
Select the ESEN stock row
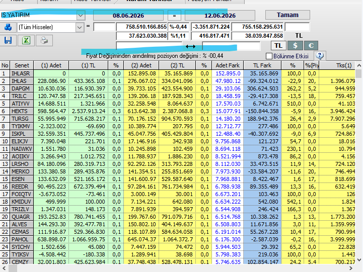click(178, 179)
